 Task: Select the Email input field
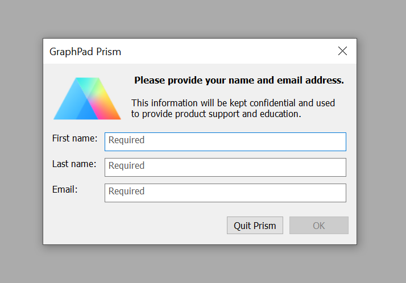pos(225,193)
